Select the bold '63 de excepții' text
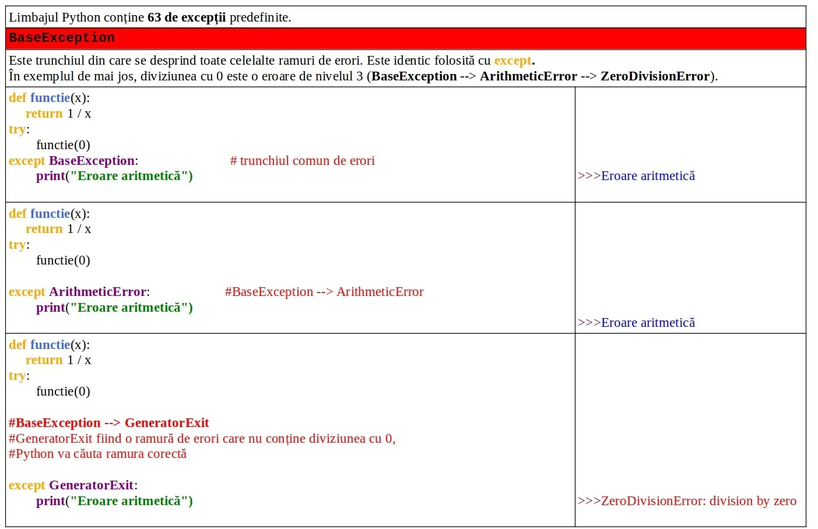 pos(187,17)
